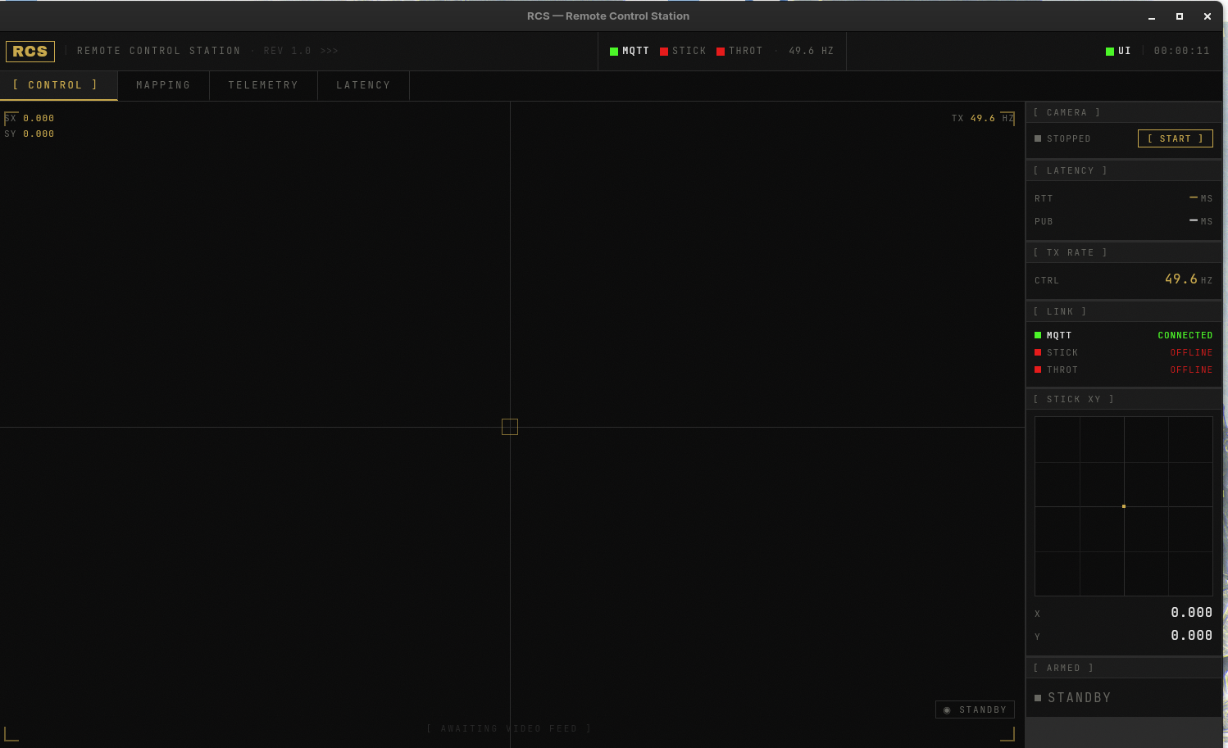Click the STANDBY armed status square

click(1038, 698)
